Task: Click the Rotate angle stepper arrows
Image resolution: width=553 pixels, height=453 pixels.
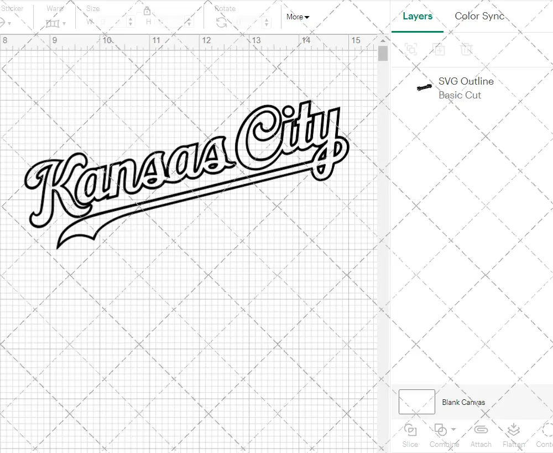Action: pyautogui.click(x=267, y=22)
